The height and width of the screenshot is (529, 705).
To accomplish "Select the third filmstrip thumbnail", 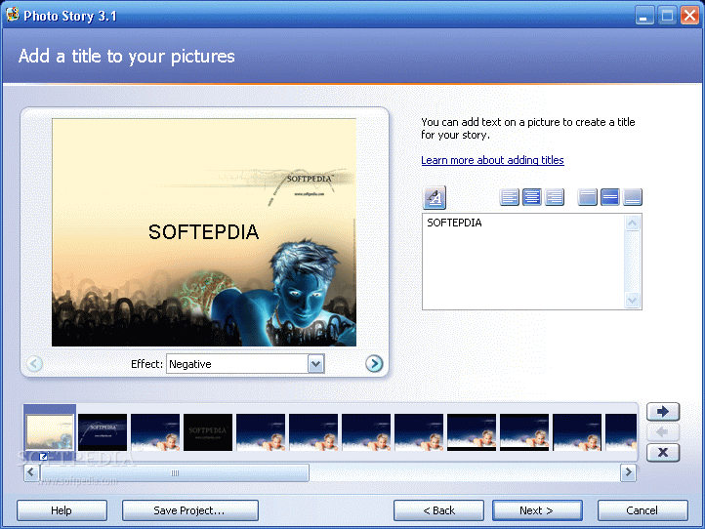I will pos(155,432).
